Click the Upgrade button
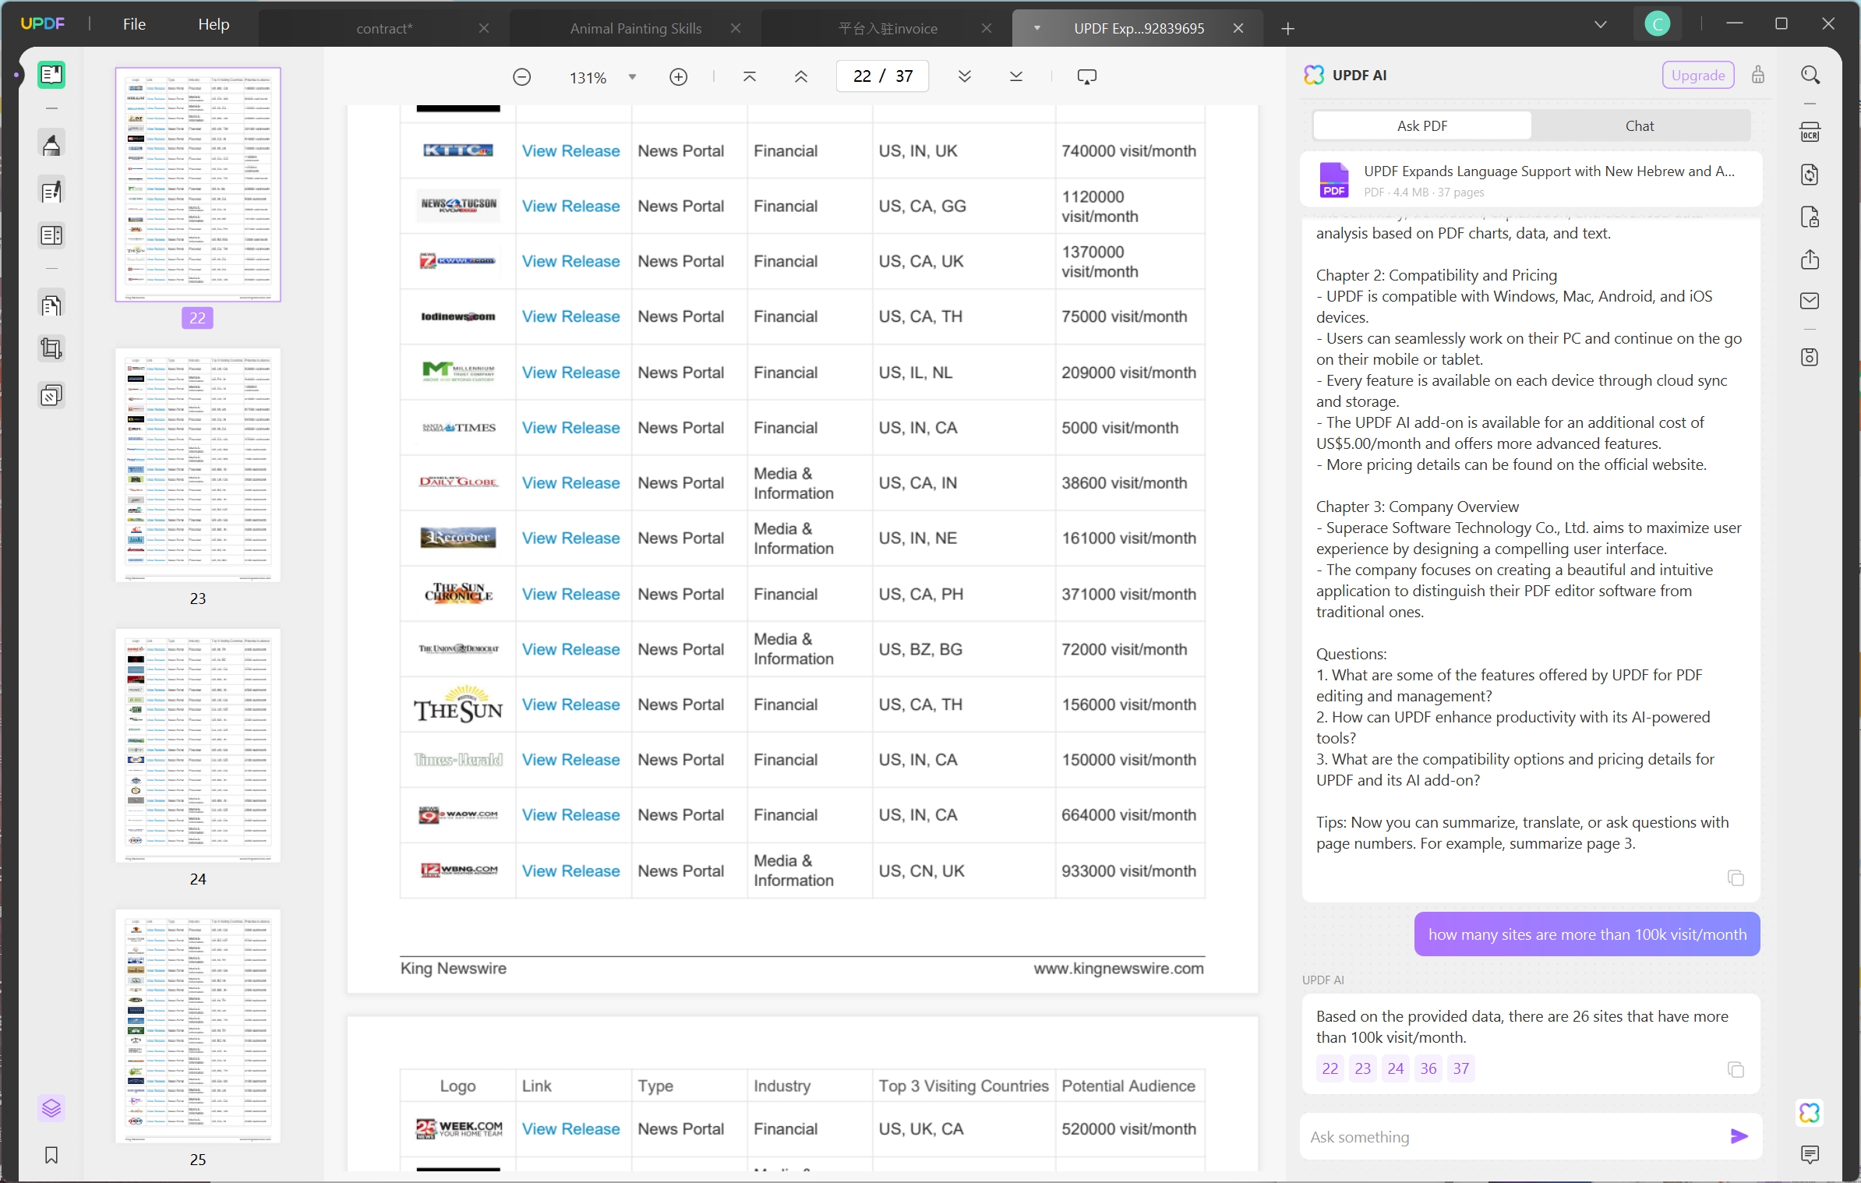This screenshot has width=1861, height=1183. point(1697,75)
